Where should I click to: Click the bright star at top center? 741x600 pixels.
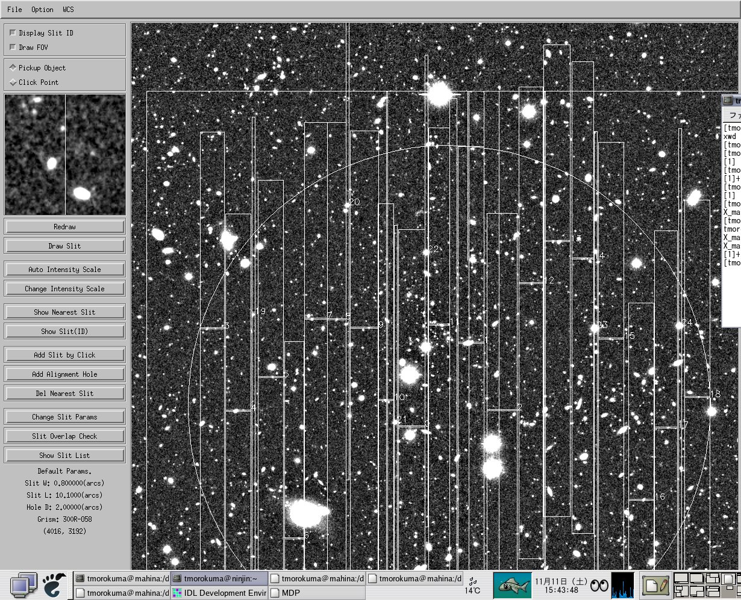click(x=439, y=94)
